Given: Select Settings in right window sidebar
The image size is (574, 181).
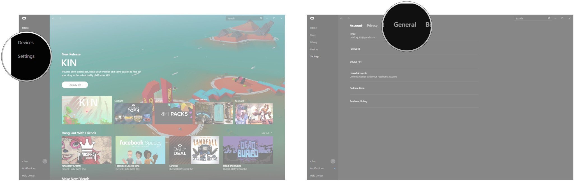Looking at the screenshot, I should click(x=314, y=56).
